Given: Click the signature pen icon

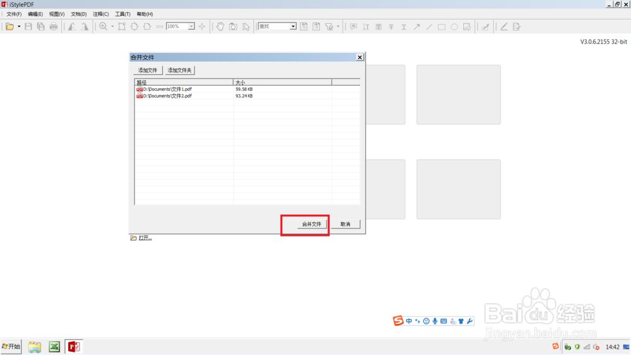Looking at the screenshot, I should point(486,26).
